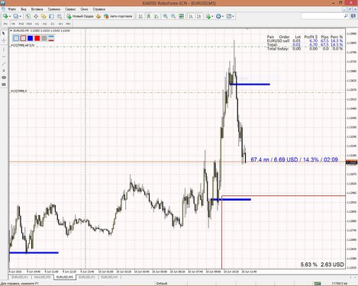Open the Файл menu
Image resolution: width=358 pixels, height=286 pixels.
point(11,9)
